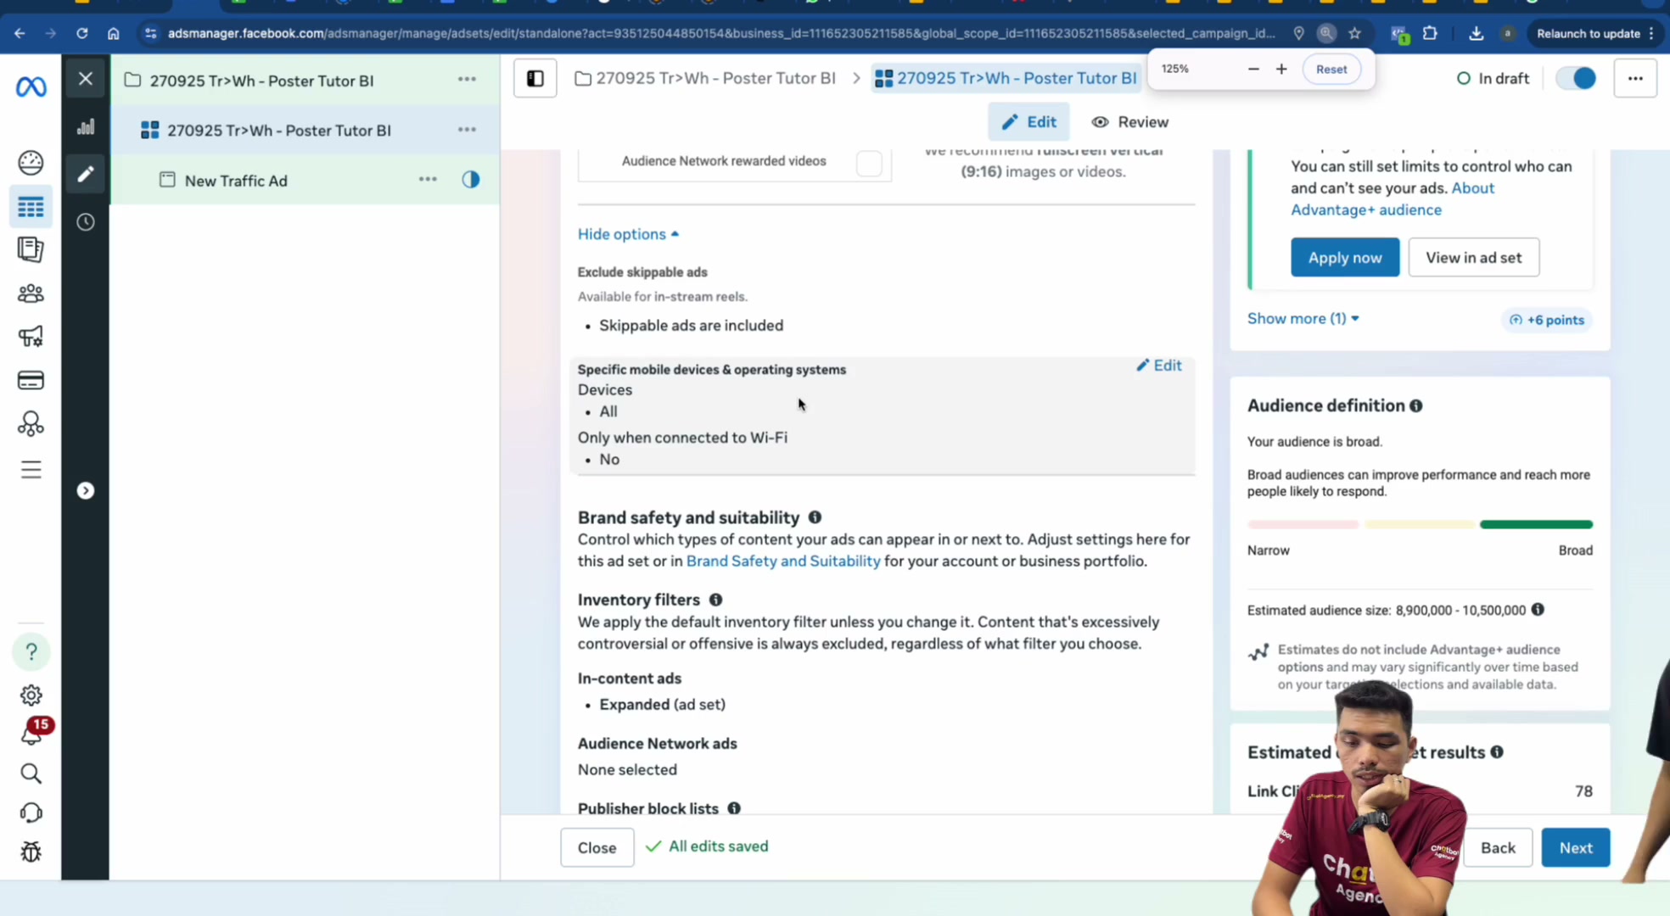Reset browser zoom with Reset button

[x=1331, y=70]
